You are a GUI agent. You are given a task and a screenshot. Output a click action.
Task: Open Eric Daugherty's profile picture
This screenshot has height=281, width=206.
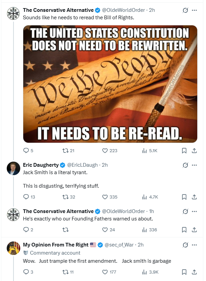[13, 168]
